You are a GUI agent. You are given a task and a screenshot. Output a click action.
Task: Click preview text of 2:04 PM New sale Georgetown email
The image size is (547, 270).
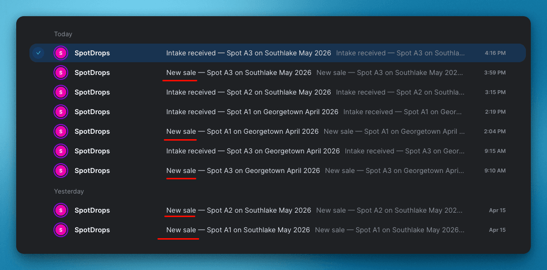pyautogui.click(x=394, y=131)
